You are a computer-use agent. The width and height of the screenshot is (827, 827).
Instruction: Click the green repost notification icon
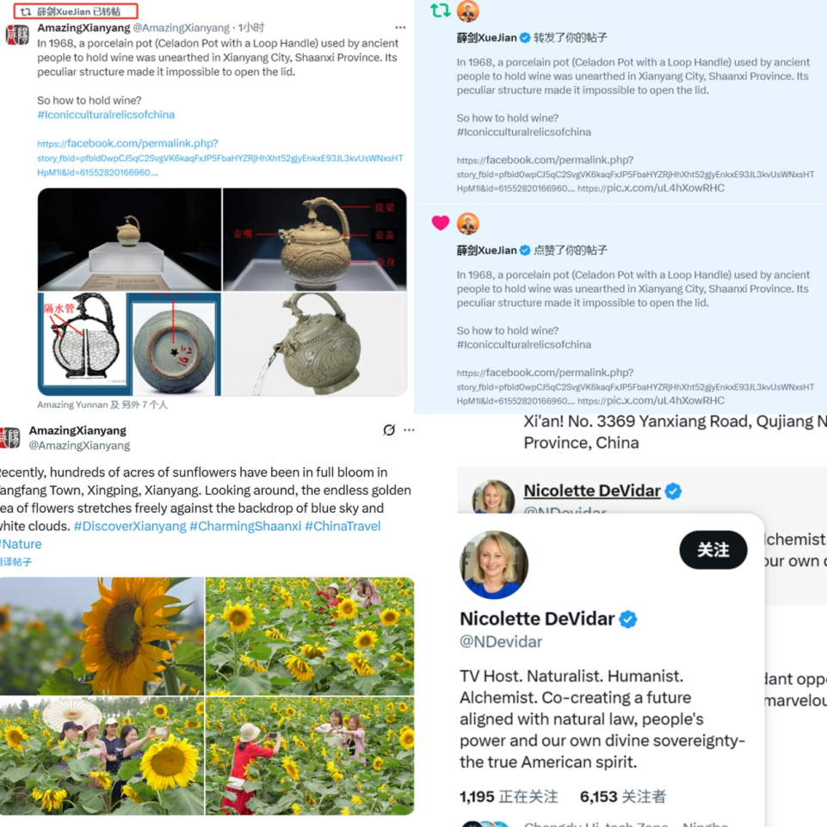coord(441,10)
